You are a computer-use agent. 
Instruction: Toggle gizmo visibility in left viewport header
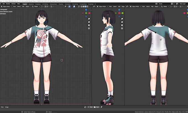[69, 6]
